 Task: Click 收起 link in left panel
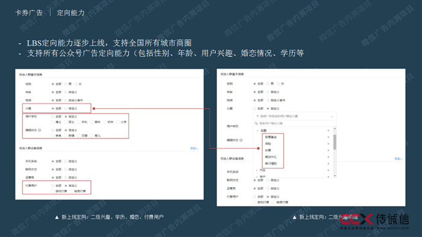tap(194, 148)
